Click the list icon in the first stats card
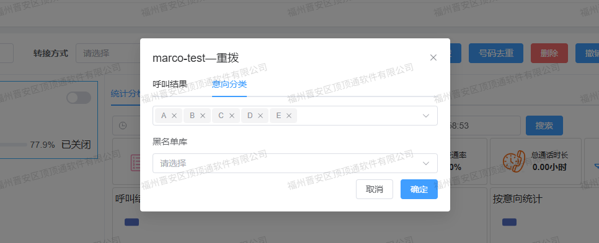 coord(136,163)
